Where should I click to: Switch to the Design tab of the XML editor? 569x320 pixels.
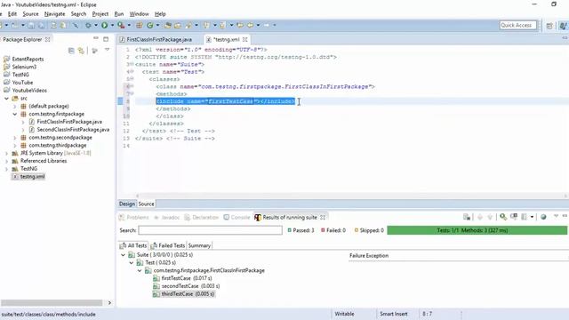(127, 204)
